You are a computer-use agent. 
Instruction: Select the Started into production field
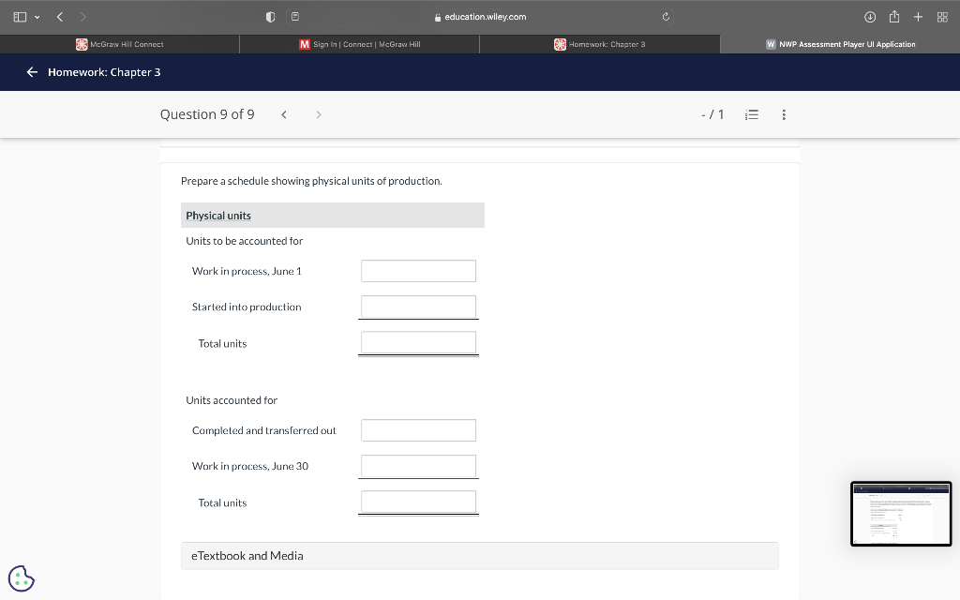[x=418, y=307]
